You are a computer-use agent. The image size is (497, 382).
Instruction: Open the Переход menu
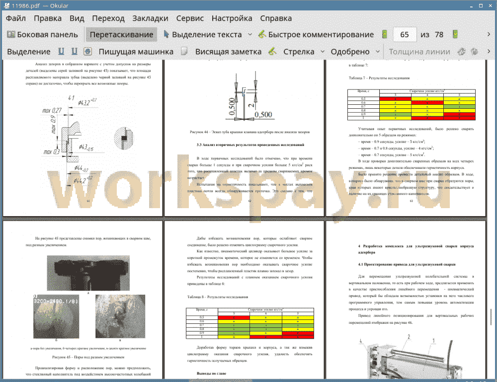(x=108, y=18)
